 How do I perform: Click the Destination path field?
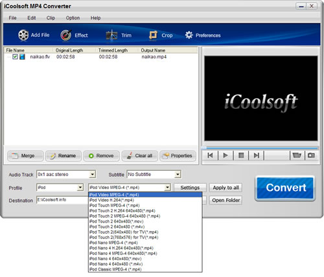click(x=63, y=200)
